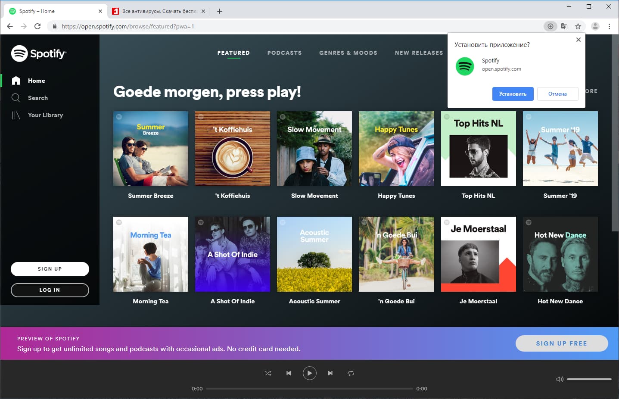
Task: Open Your Library in the sidebar
Action: click(37, 115)
